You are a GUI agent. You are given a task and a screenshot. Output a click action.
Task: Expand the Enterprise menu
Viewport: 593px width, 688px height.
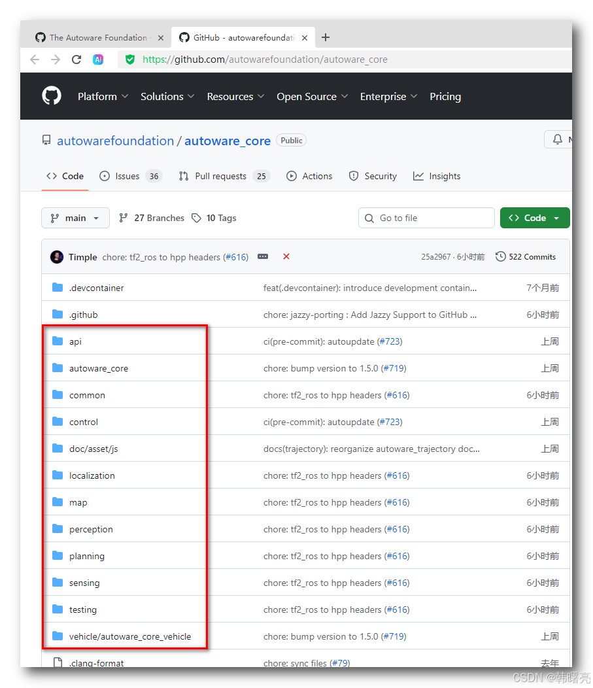tap(388, 97)
